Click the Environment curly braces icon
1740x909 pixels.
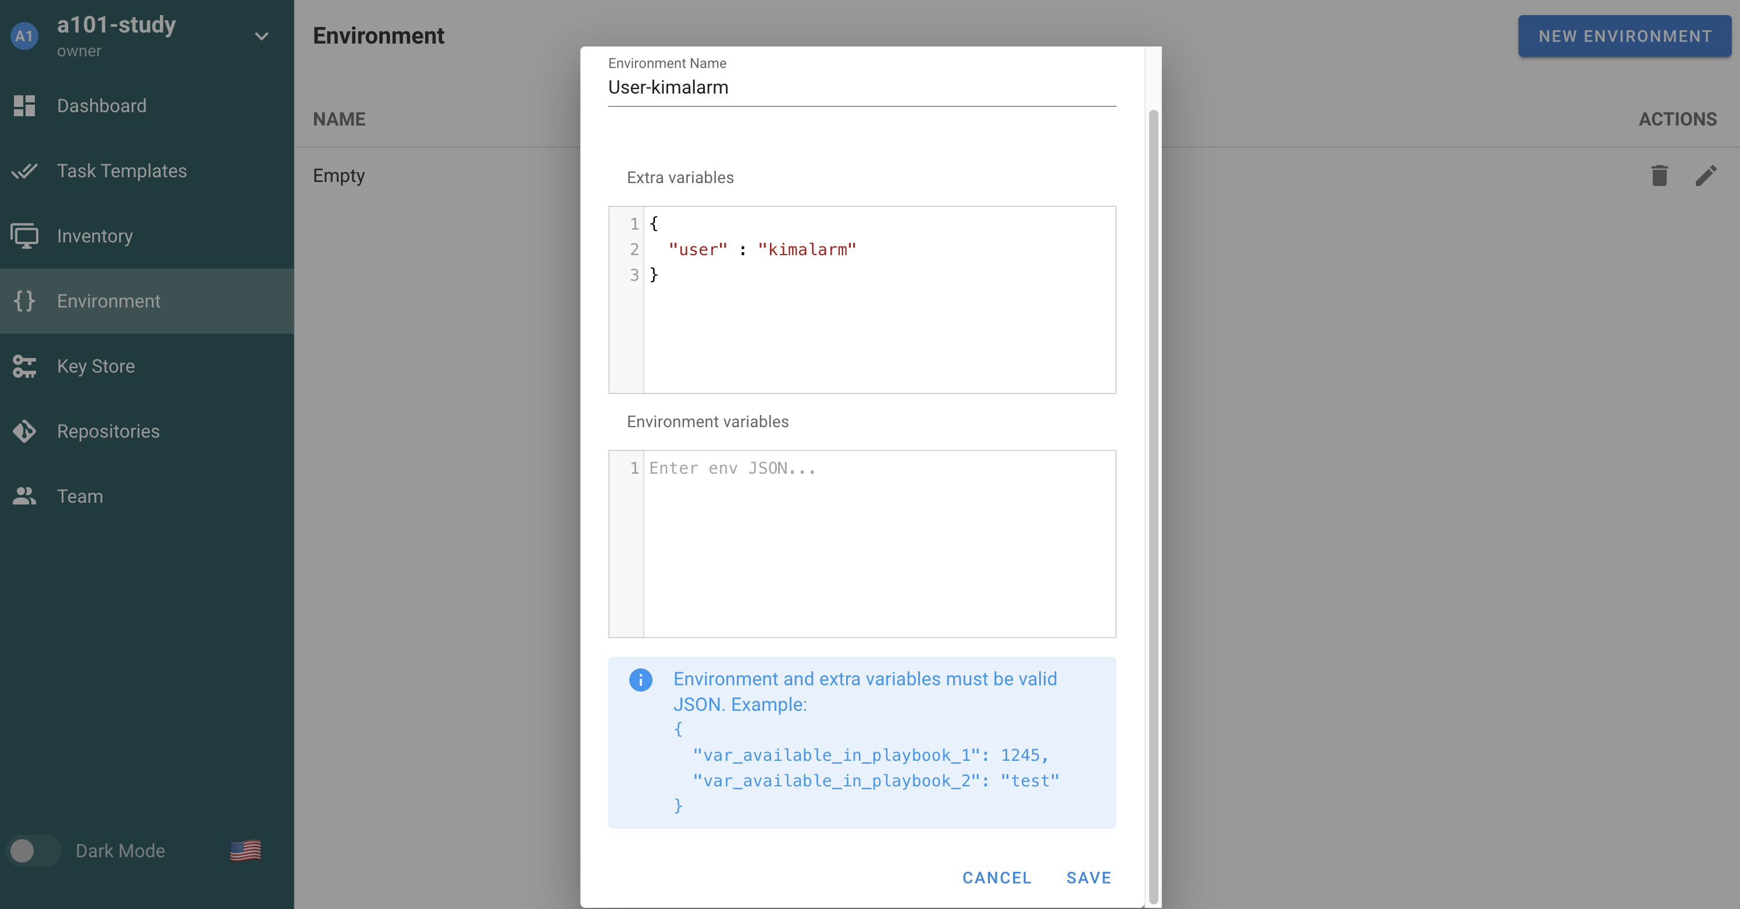coord(24,301)
